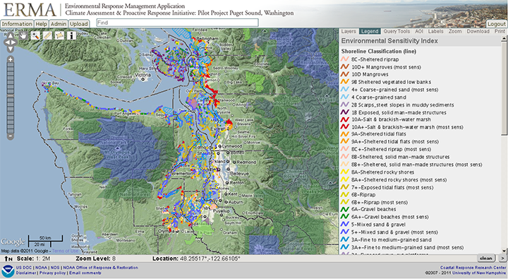Screen dimensions: 508x279
Task: Activate the info identify tool
Action: (x=71, y=35)
